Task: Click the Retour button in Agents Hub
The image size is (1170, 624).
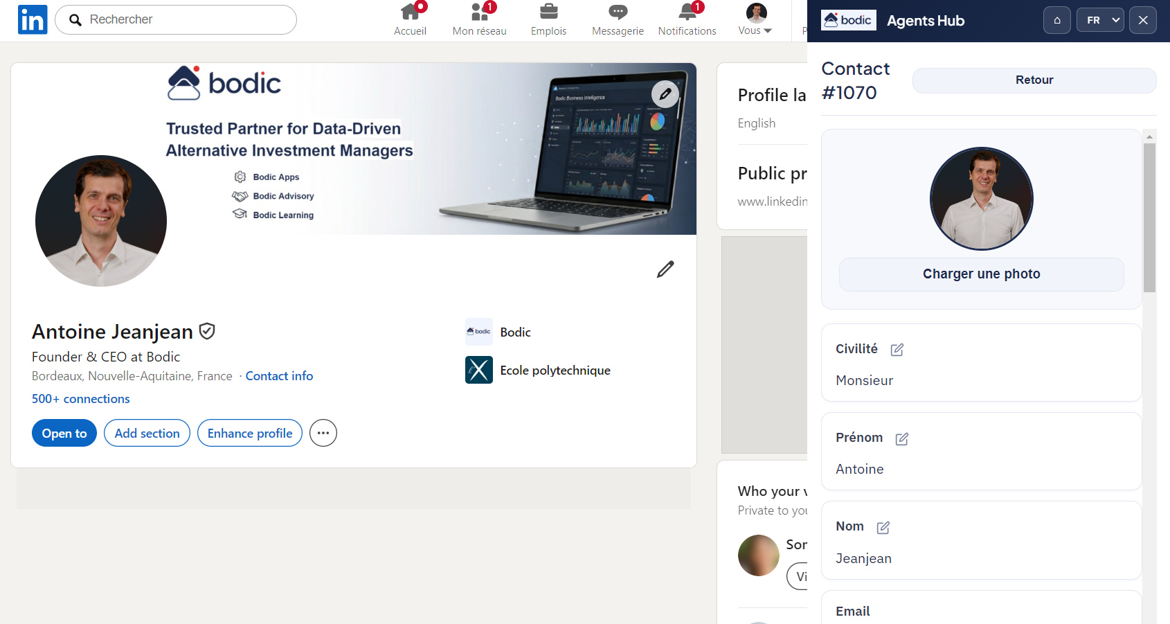Action: coord(1034,80)
